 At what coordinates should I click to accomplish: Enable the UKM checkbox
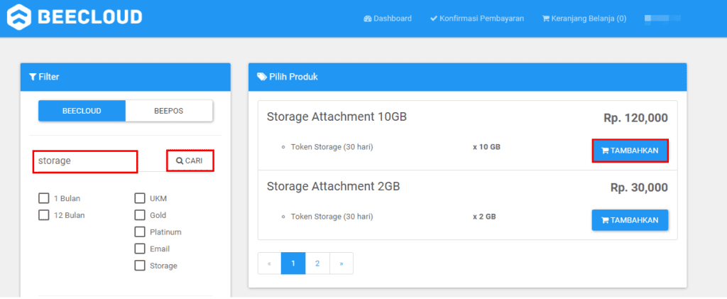click(140, 198)
